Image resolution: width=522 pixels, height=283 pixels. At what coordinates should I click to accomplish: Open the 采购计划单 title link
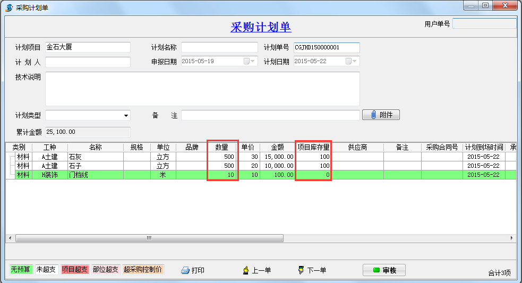(261, 28)
